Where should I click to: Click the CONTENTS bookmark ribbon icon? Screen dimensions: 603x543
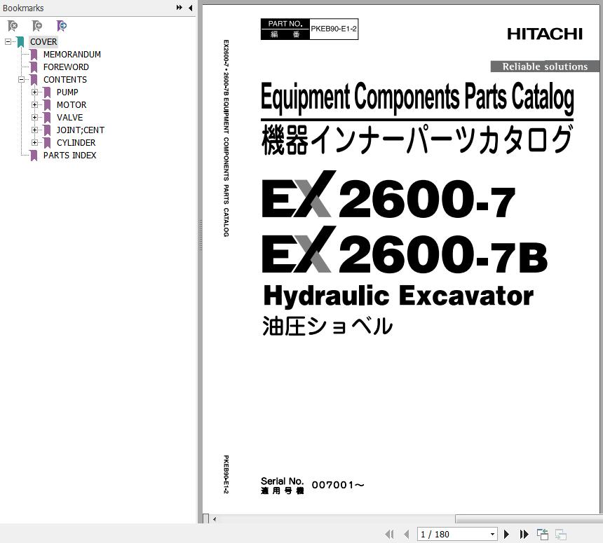[x=34, y=80]
